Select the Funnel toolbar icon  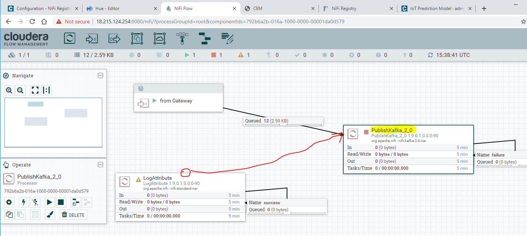[x=182, y=38]
